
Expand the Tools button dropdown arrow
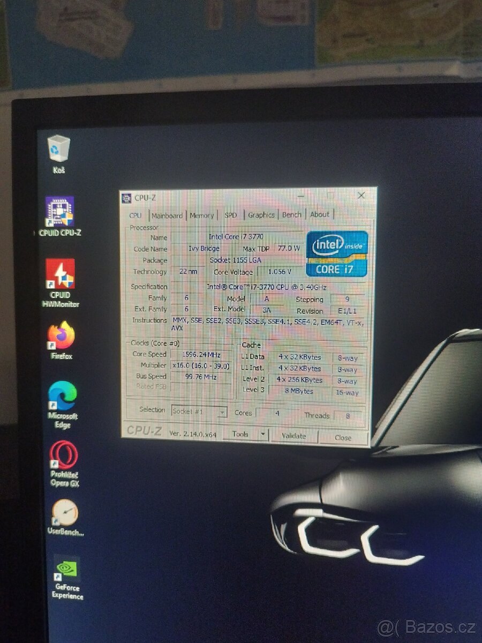[x=262, y=435]
